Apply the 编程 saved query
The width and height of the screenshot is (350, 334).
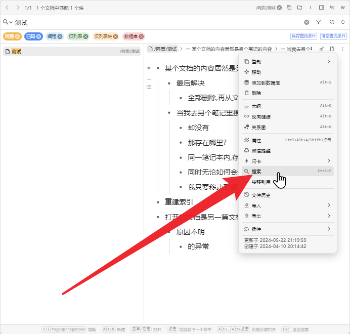click(52, 36)
